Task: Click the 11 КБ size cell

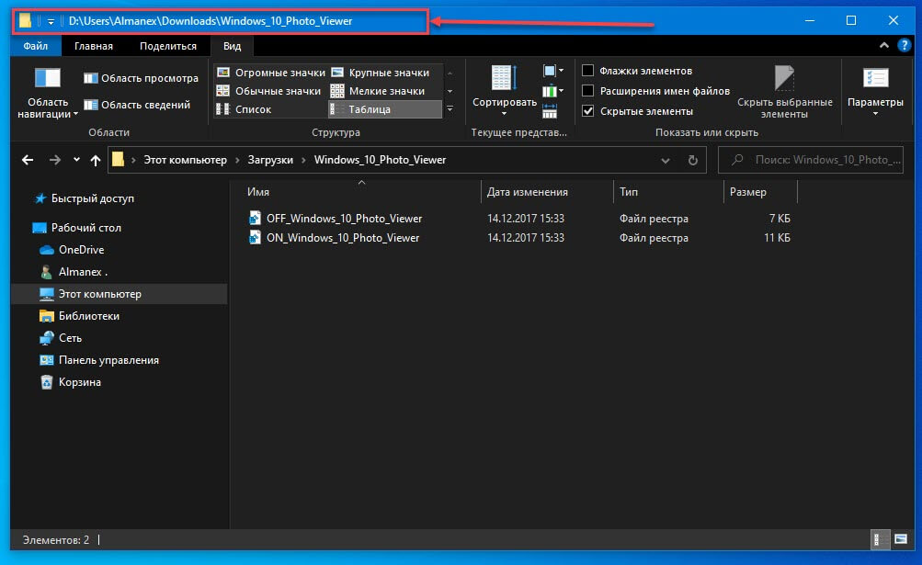Action: pyautogui.click(x=777, y=238)
